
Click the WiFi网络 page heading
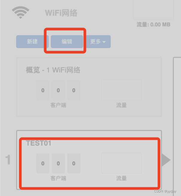point(61,13)
